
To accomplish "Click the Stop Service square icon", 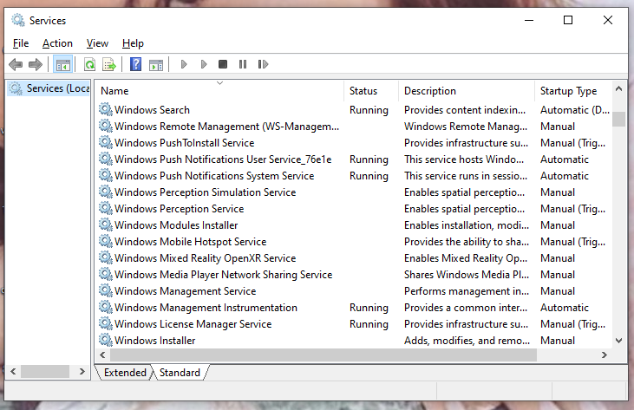I will pyautogui.click(x=223, y=64).
